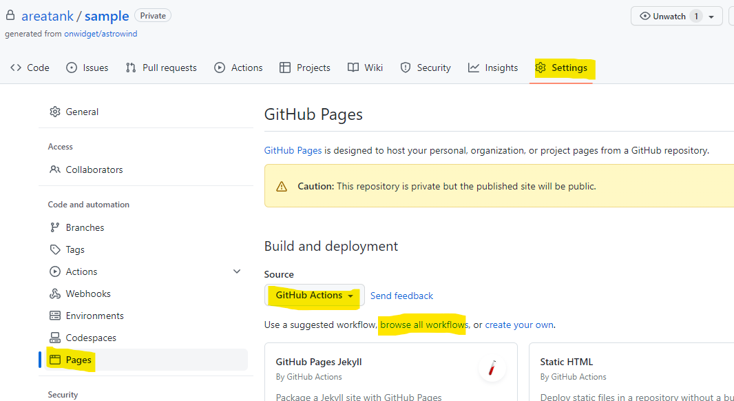Click the Codespaces icon in sidebar
Viewport: 734px width, 401px height.
click(55, 338)
